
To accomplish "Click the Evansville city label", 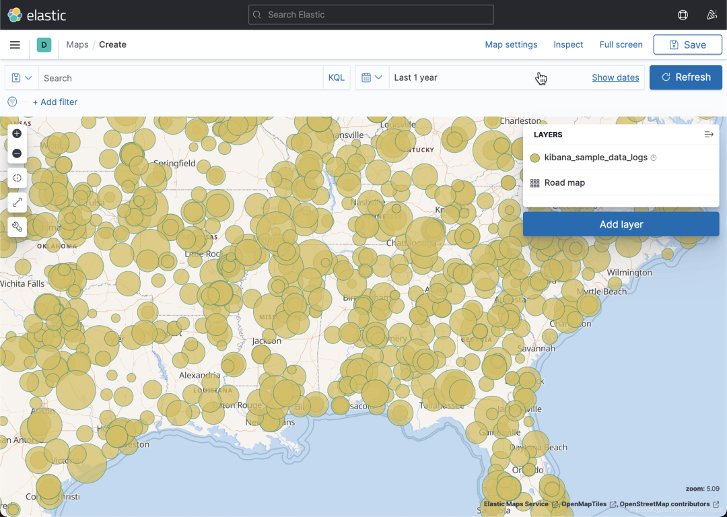I will pyautogui.click(x=345, y=135).
